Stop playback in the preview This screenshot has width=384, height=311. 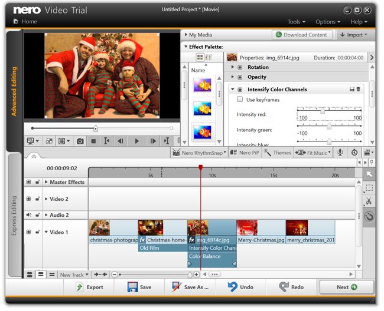pos(93,141)
